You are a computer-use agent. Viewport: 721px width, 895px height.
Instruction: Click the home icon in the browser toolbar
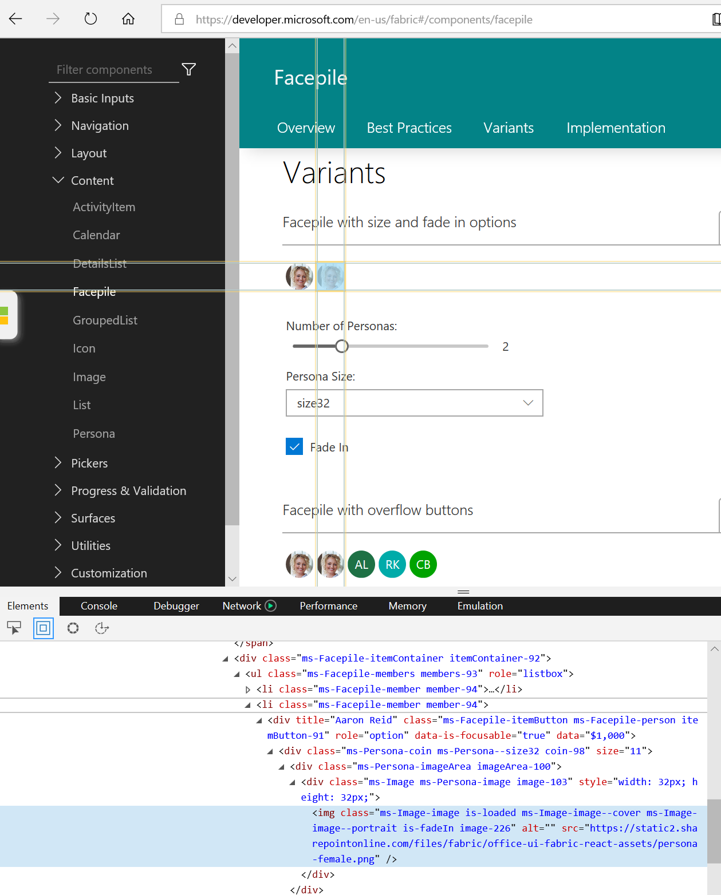(128, 18)
